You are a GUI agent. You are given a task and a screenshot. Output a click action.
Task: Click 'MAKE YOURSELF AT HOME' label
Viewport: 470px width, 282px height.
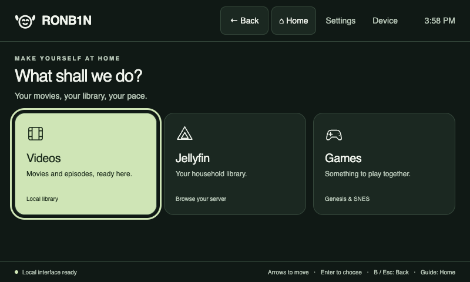coord(68,58)
